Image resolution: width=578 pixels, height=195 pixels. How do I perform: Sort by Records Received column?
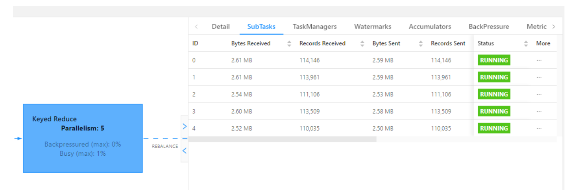click(x=362, y=44)
